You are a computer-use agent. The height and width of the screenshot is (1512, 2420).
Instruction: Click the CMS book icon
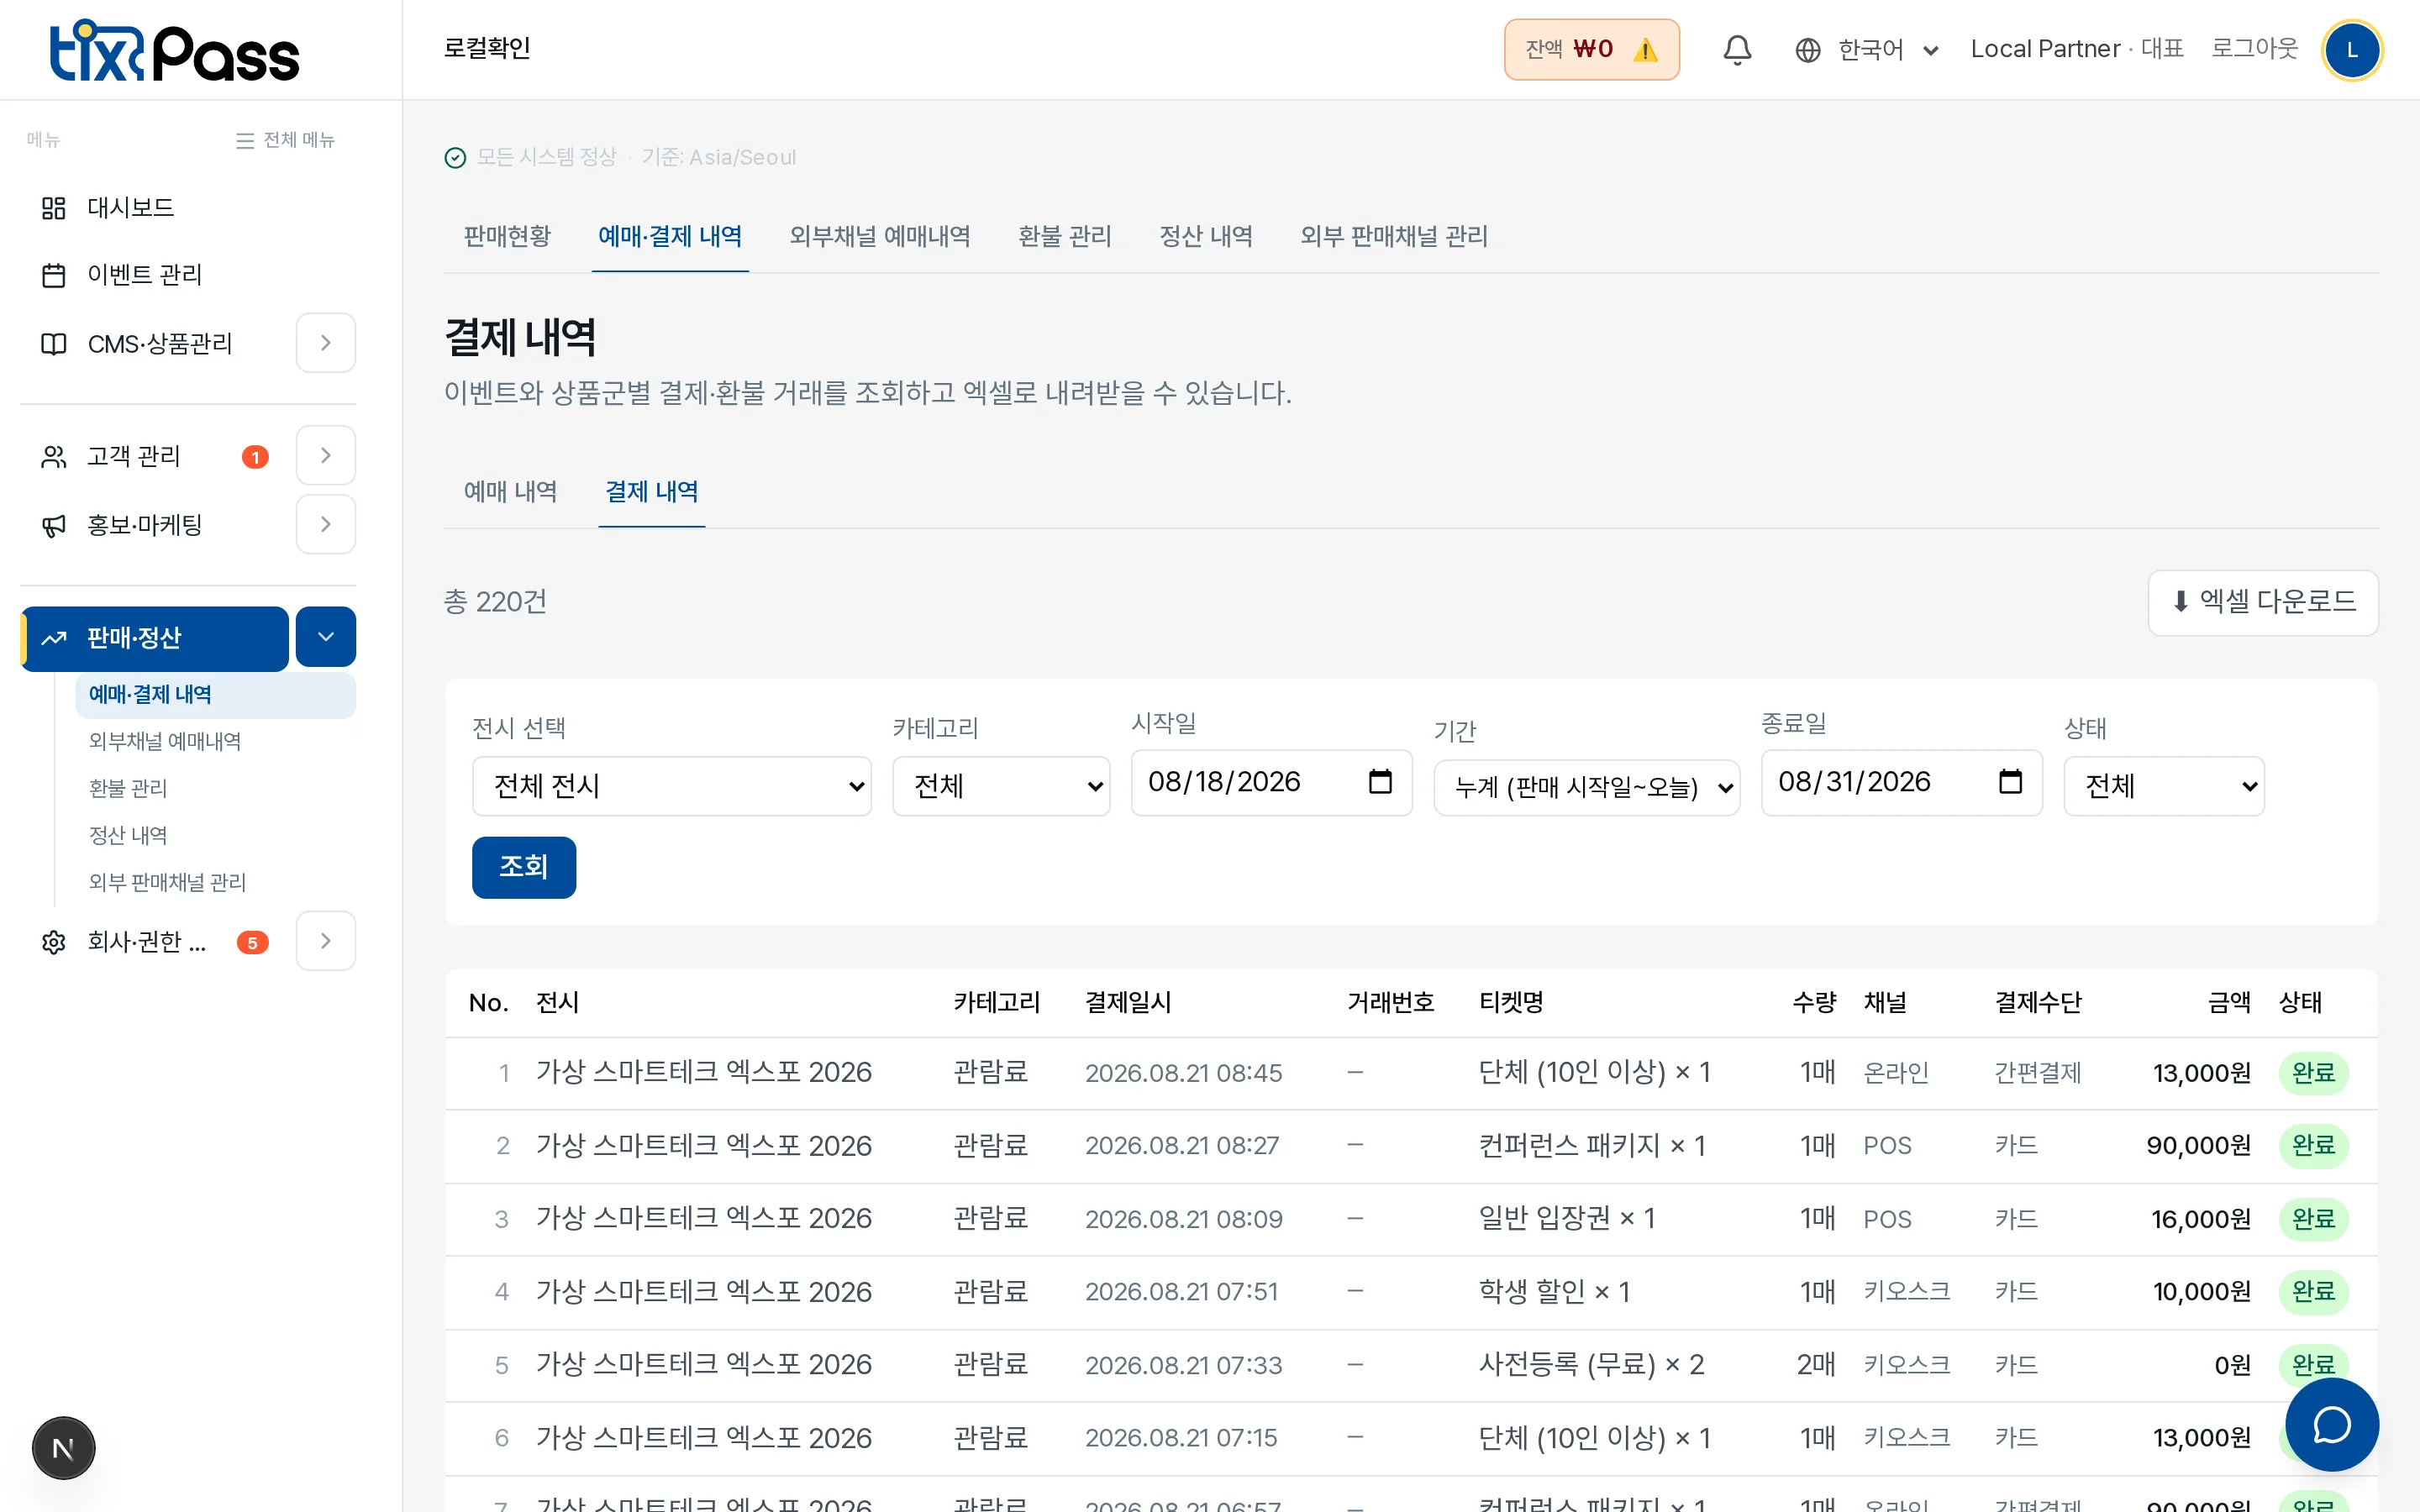click(53, 344)
